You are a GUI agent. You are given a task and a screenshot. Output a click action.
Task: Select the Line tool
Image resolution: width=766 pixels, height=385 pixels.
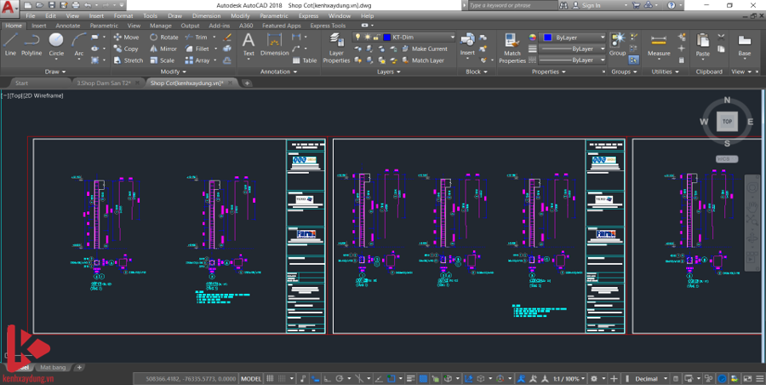pyautogui.click(x=10, y=43)
